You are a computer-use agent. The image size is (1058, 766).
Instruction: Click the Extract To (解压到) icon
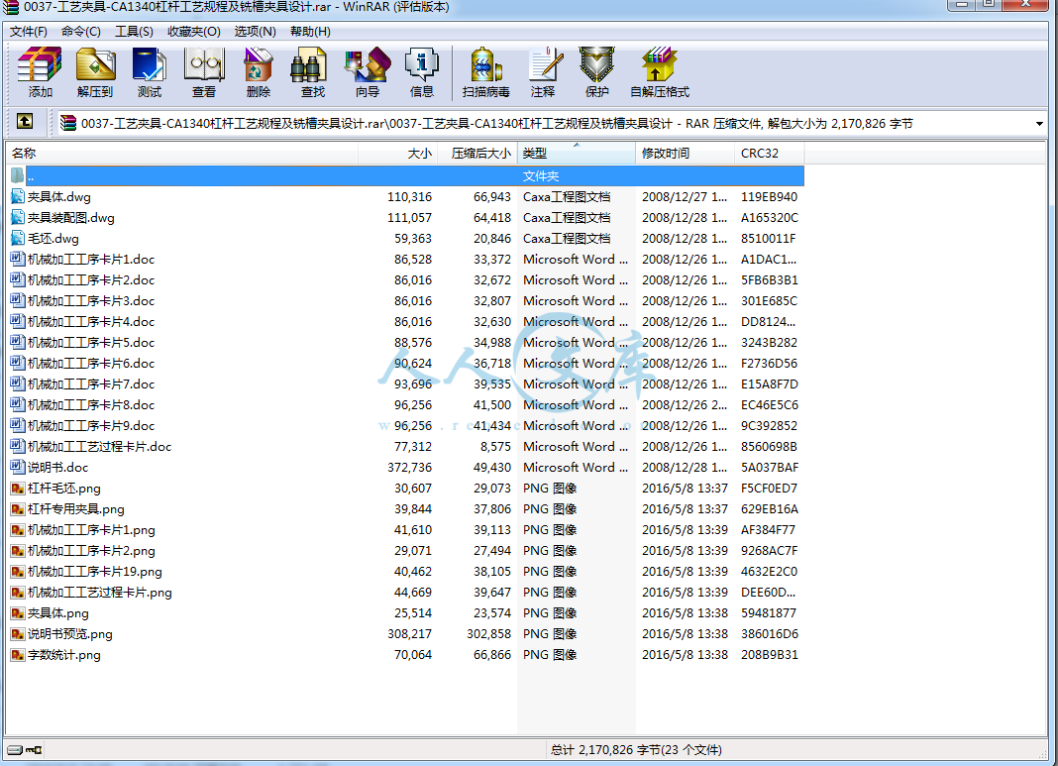coord(94,71)
